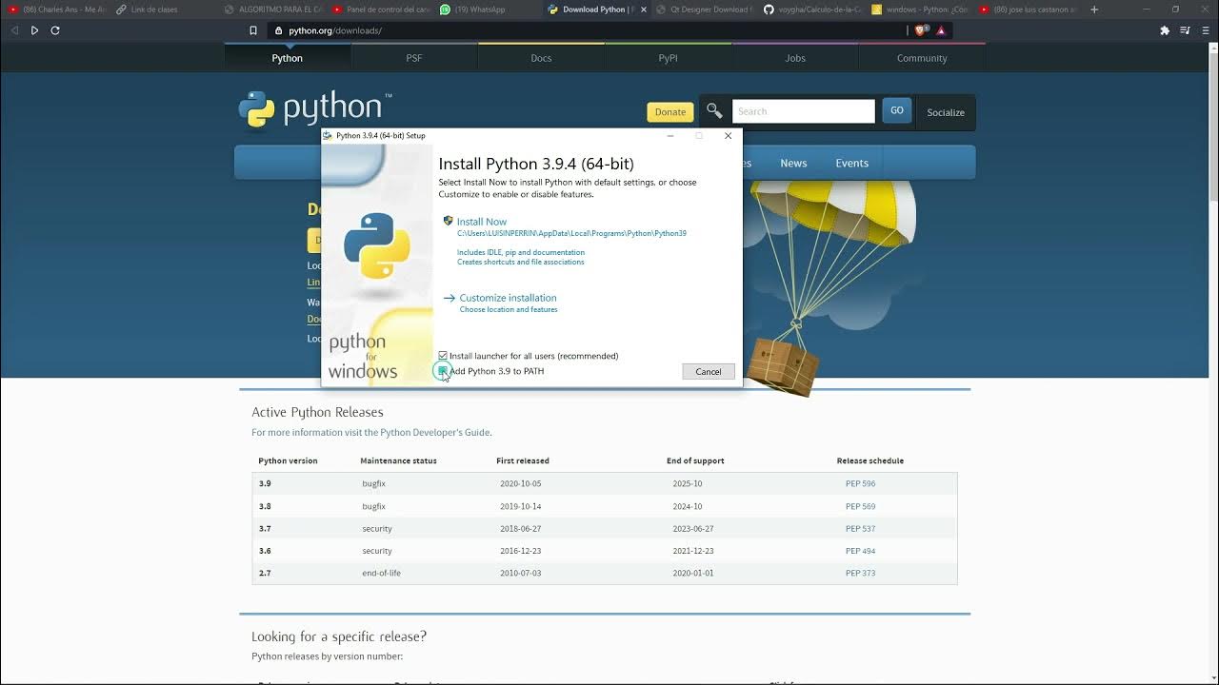1219x685 pixels.
Task: Click the Brave rewards triangle icon
Action: pos(941,30)
